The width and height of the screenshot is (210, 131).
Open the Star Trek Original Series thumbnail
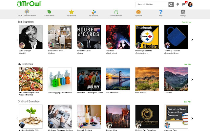click(89, 79)
